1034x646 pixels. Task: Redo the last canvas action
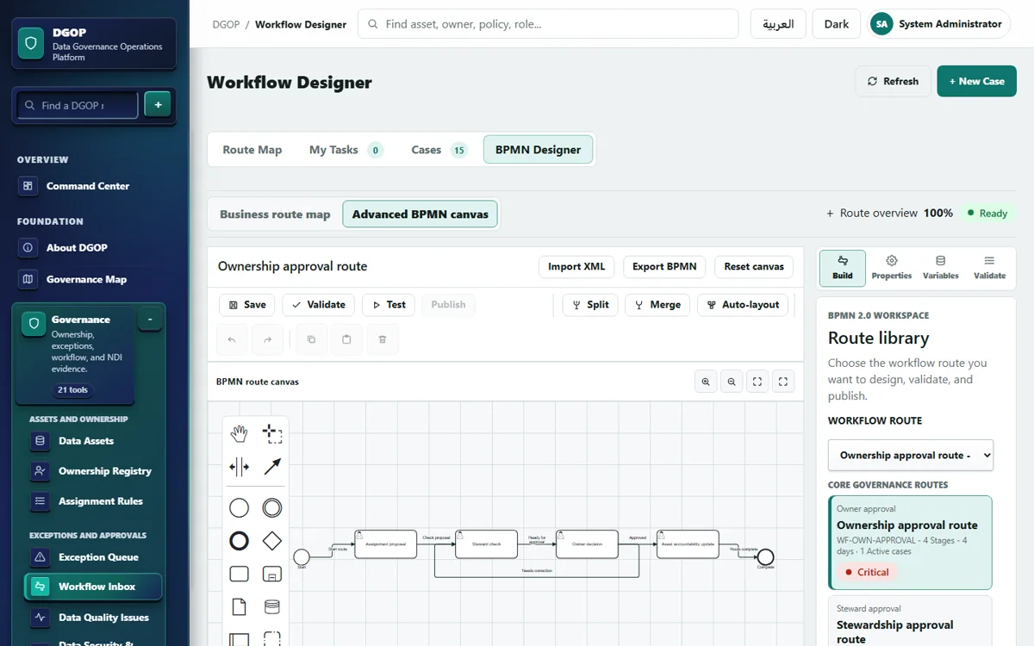pos(267,339)
